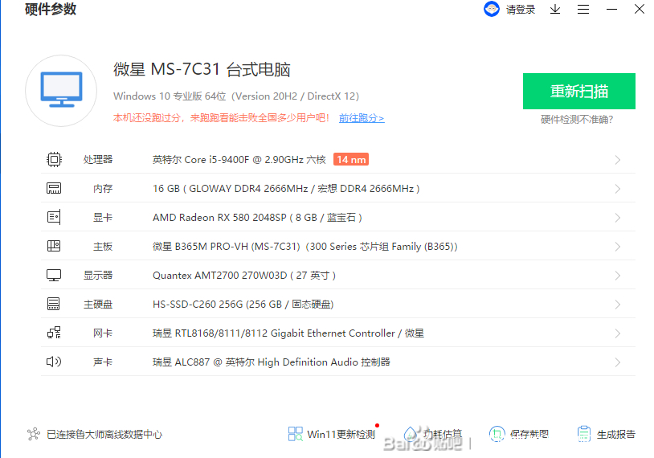
Task: Click the network card icon
Action: [x=54, y=333]
